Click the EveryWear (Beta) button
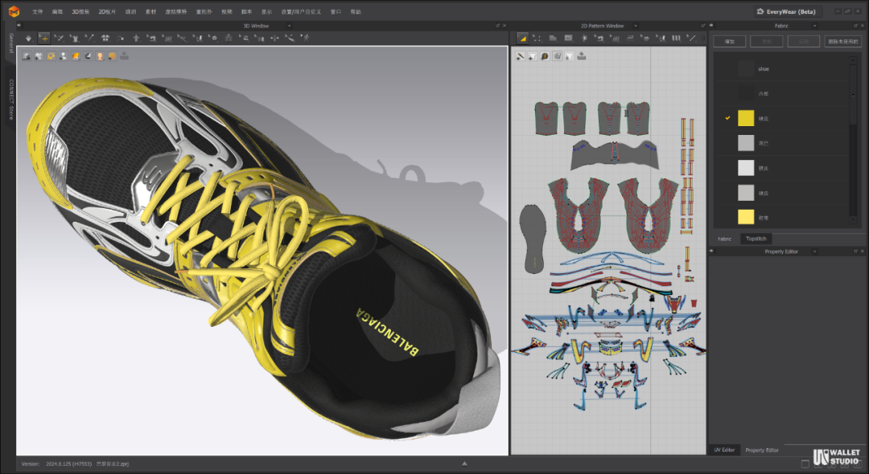Viewport: 869px width, 474px height. coord(788,11)
